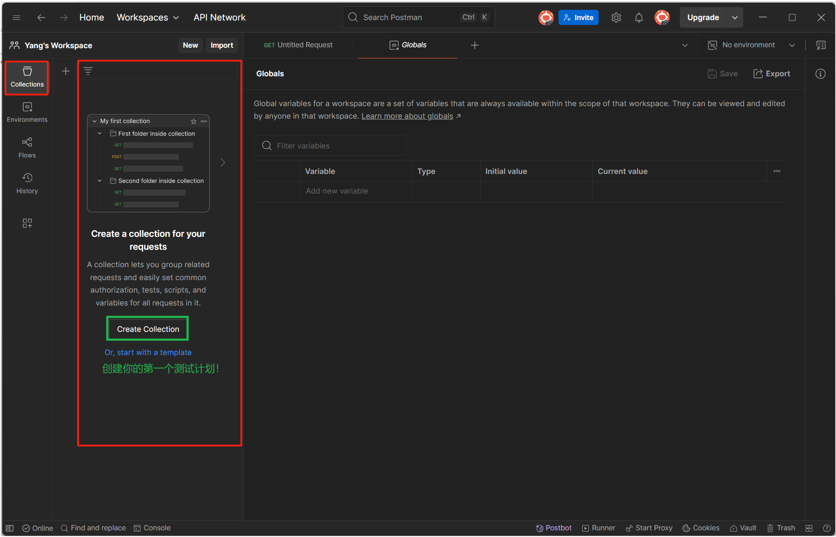The image size is (836, 537).
Task: Open Postbot assistant
Action: [554, 528]
